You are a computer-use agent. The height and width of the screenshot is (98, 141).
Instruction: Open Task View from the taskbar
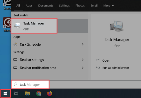[16, 94]
